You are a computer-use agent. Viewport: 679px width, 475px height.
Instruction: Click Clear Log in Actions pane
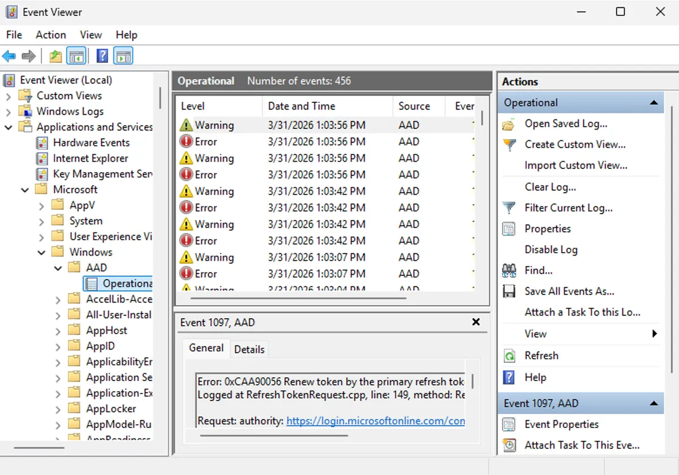pyautogui.click(x=550, y=187)
